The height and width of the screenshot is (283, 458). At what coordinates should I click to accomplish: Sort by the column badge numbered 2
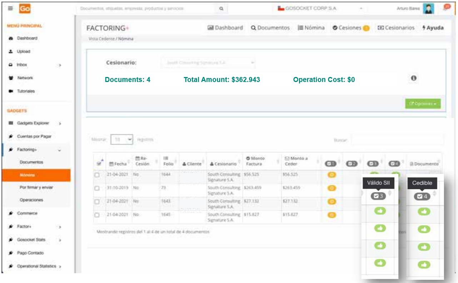[x=352, y=164]
